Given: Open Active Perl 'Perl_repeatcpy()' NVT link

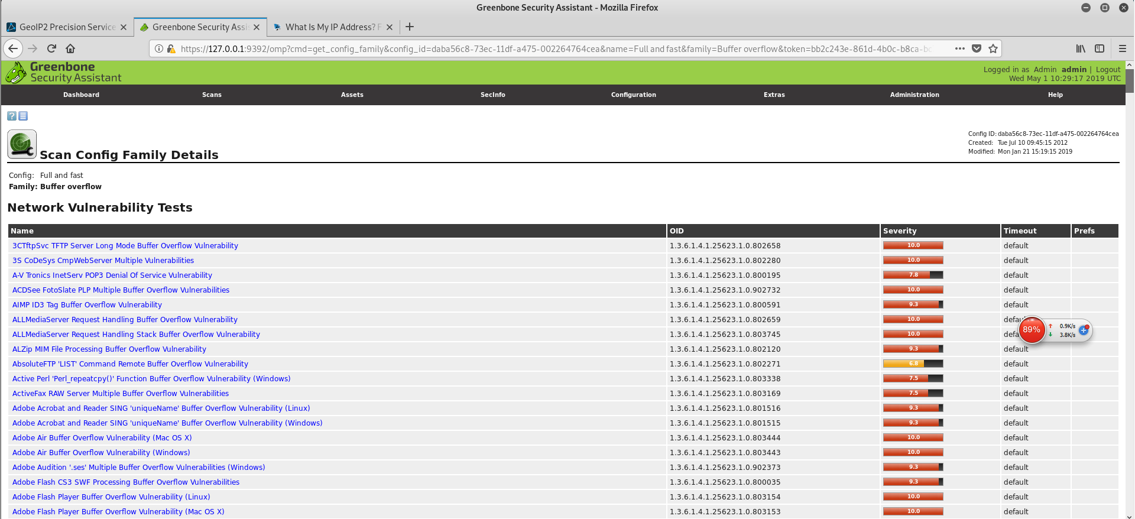Looking at the screenshot, I should 151,378.
